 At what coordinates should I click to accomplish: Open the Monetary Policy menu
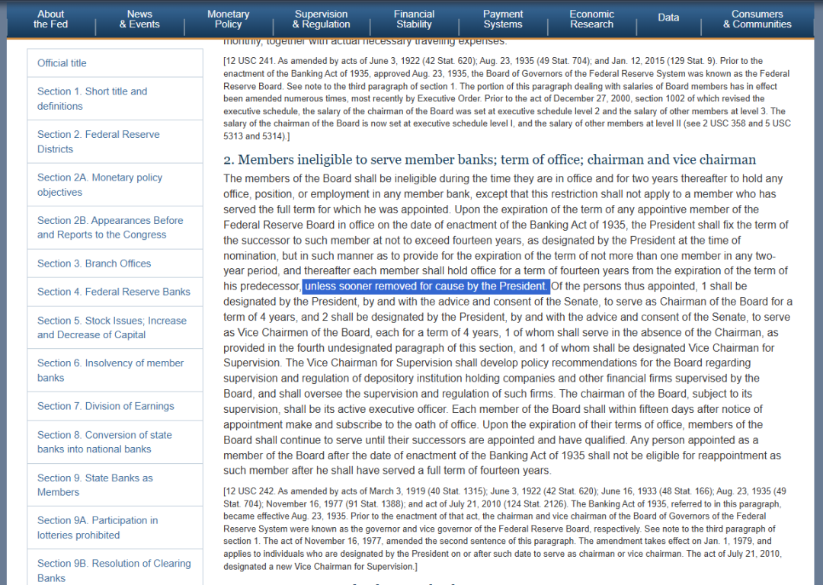tap(229, 19)
